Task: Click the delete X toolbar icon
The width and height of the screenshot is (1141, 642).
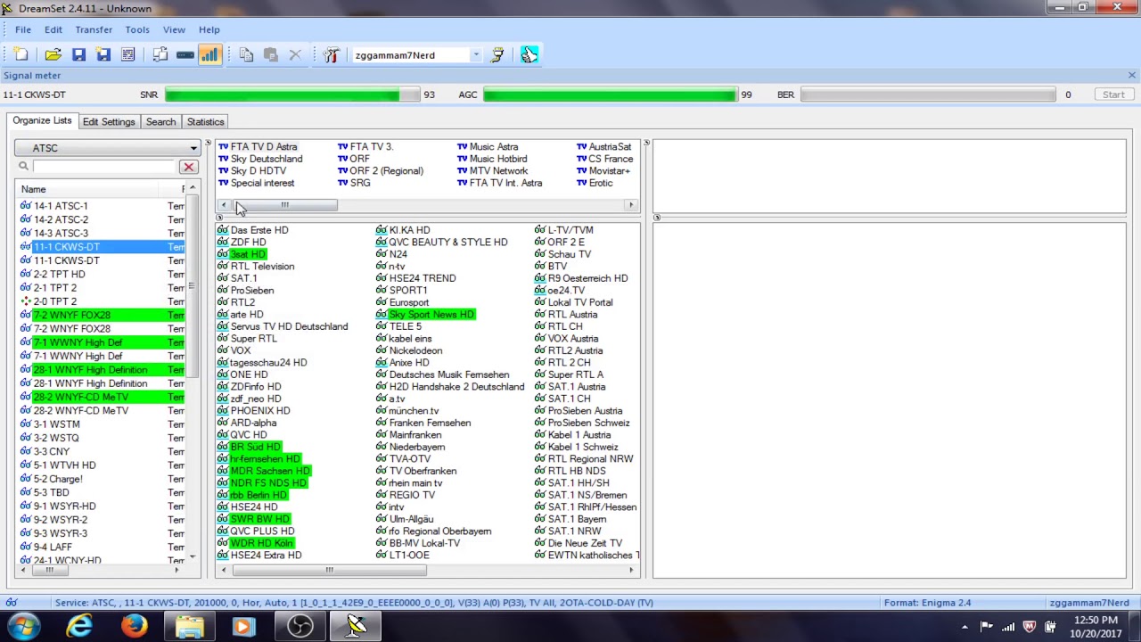Action: pos(295,55)
